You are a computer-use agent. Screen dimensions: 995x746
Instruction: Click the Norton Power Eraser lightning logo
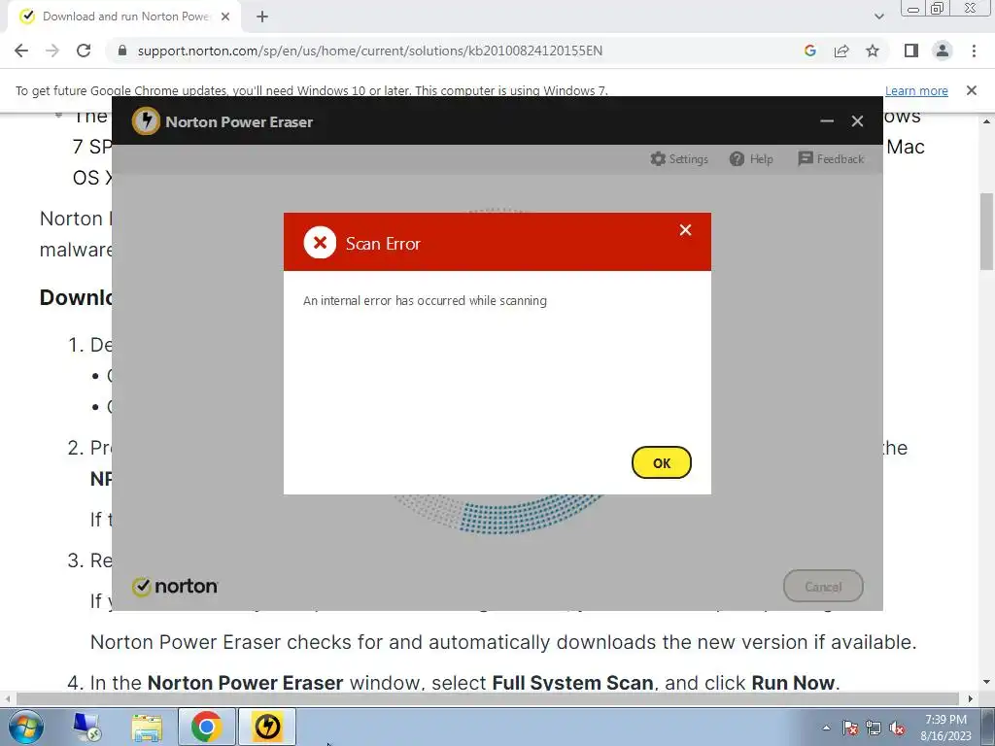pyautogui.click(x=146, y=120)
